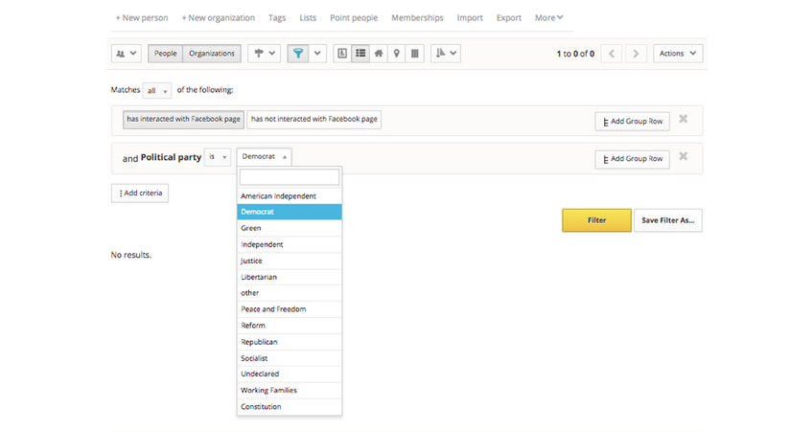Delete the Political party criteria row
The image size is (790, 432).
tap(683, 156)
